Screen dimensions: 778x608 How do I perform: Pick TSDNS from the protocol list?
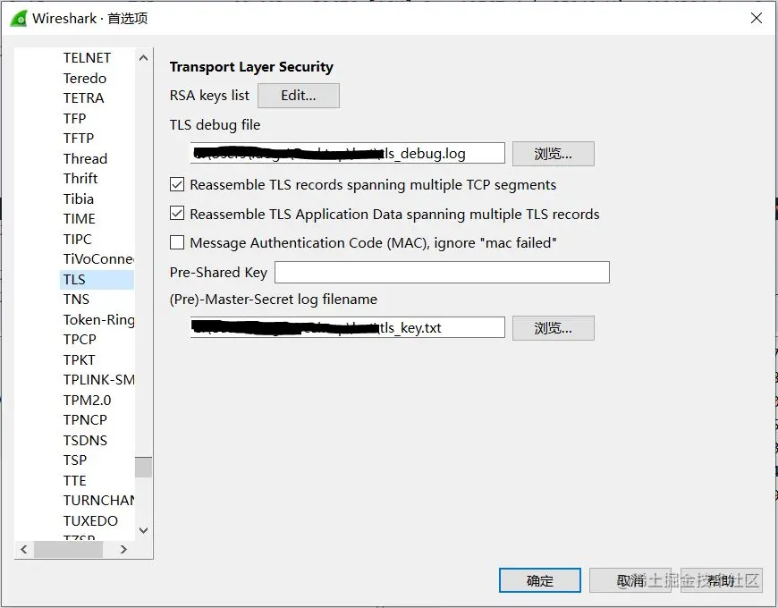[x=85, y=441]
